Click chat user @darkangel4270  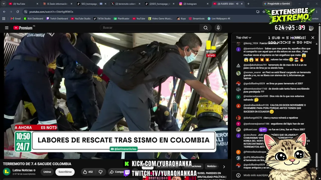click(x=253, y=118)
